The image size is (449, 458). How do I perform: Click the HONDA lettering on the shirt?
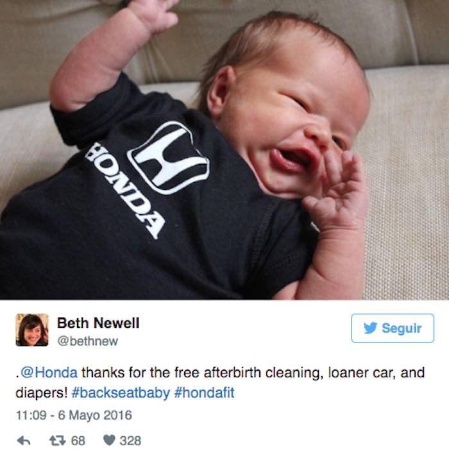125,191
